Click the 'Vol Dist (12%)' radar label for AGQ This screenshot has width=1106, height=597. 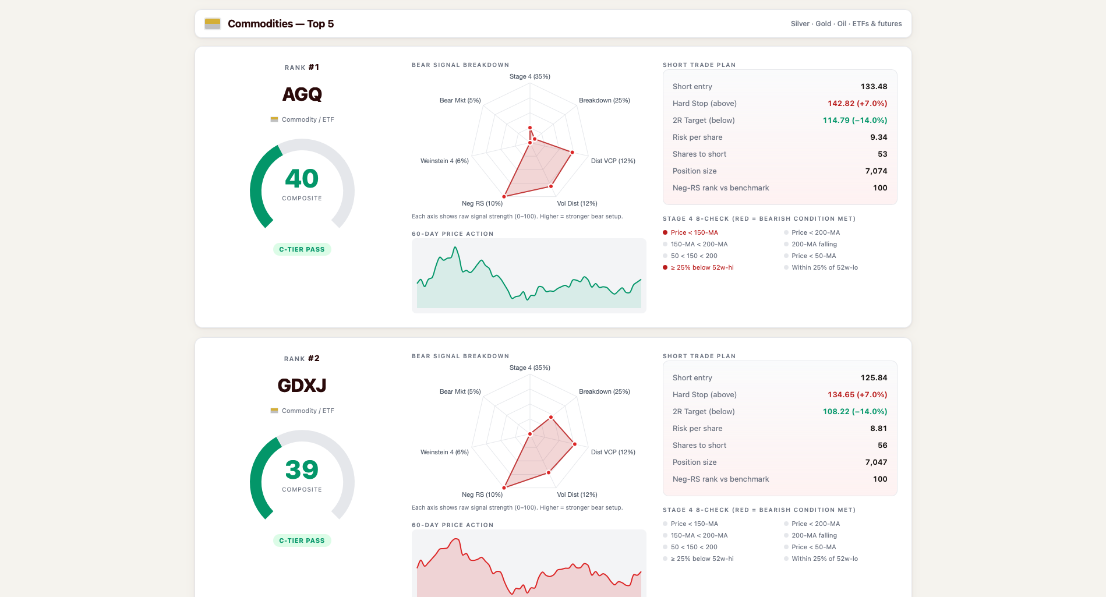[577, 203]
